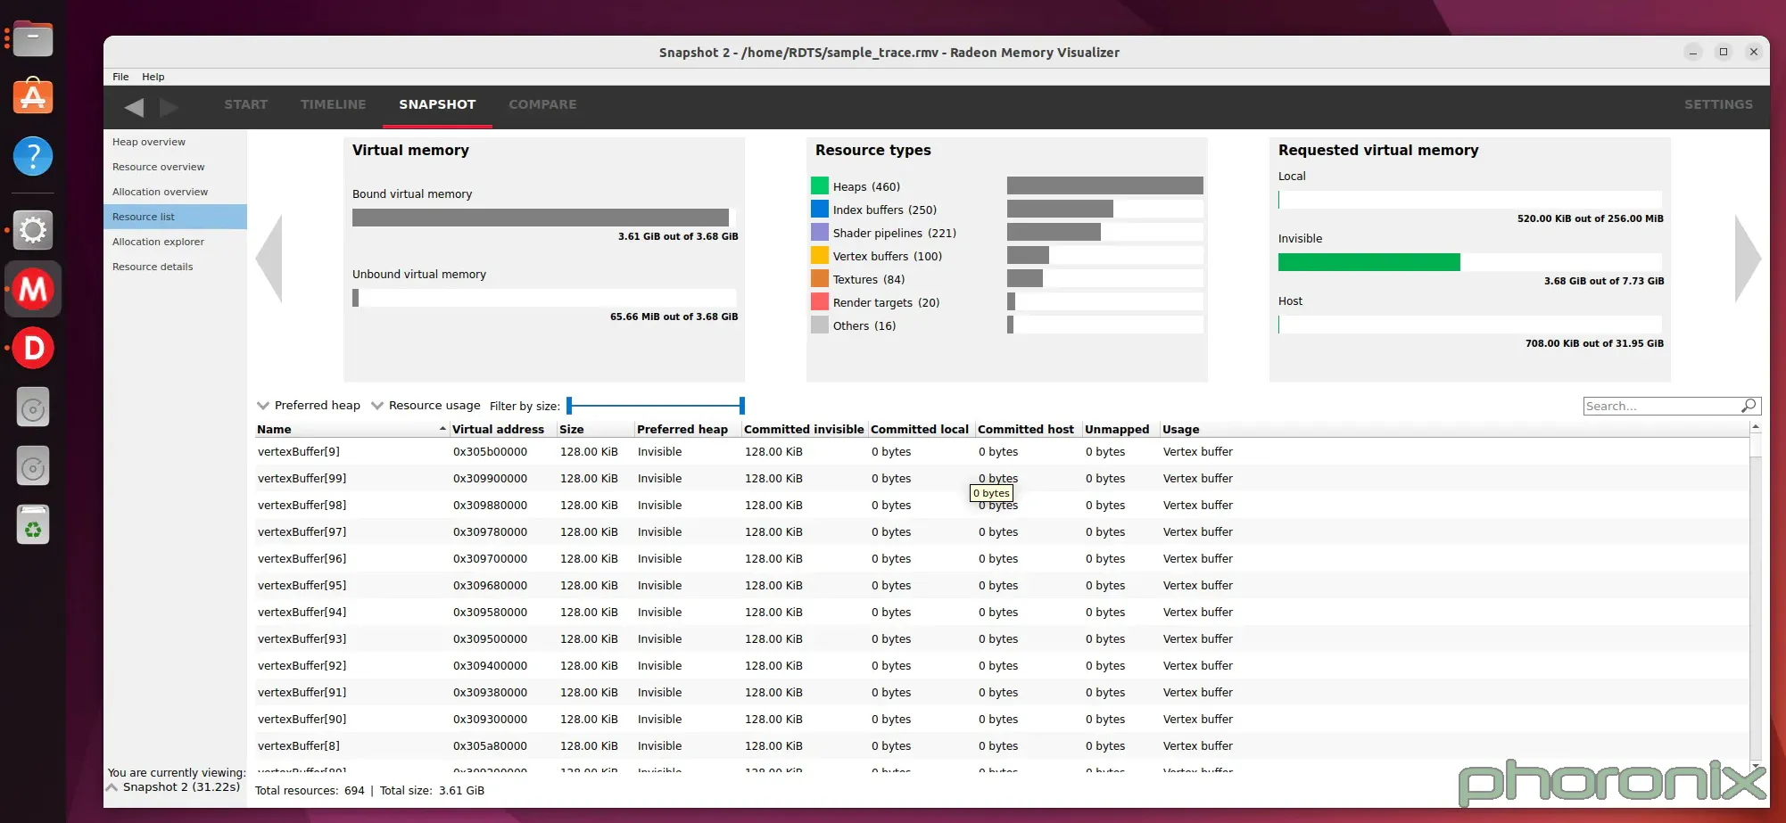Click the Textures (84) legend entry
The height and width of the screenshot is (823, 1786).
pos(868,279)
